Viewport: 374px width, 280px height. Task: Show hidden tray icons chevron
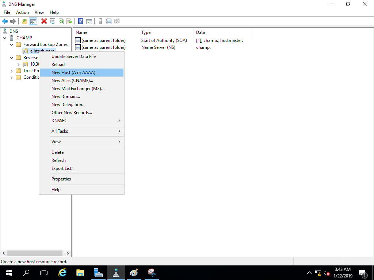click(309, 273)
